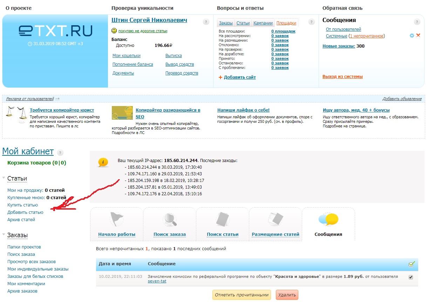Open the Новые заказы link
Image resolution: width=428 pixels, height=302 pixels.
click(339, 46)
